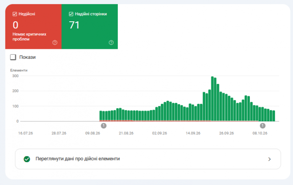The image size is (293, 185).
Task: Click the 02.09.26 date label
Action: [159, 133]
